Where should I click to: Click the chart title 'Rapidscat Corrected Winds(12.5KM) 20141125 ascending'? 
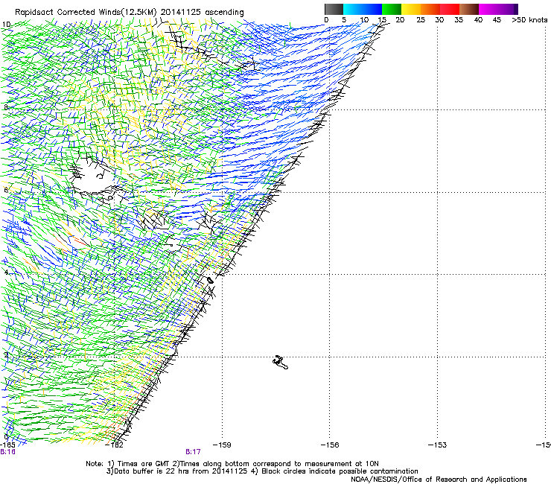coord(130,12)
